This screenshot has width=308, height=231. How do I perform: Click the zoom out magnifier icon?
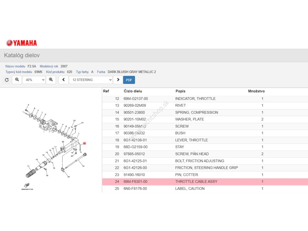(x=17, y=80)
